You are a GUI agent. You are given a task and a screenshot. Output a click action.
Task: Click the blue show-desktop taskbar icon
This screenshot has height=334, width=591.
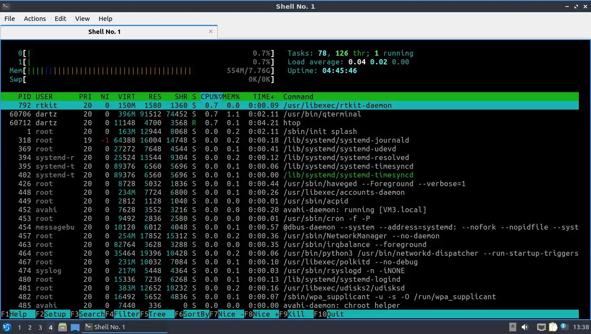click(x=75, y=327)
